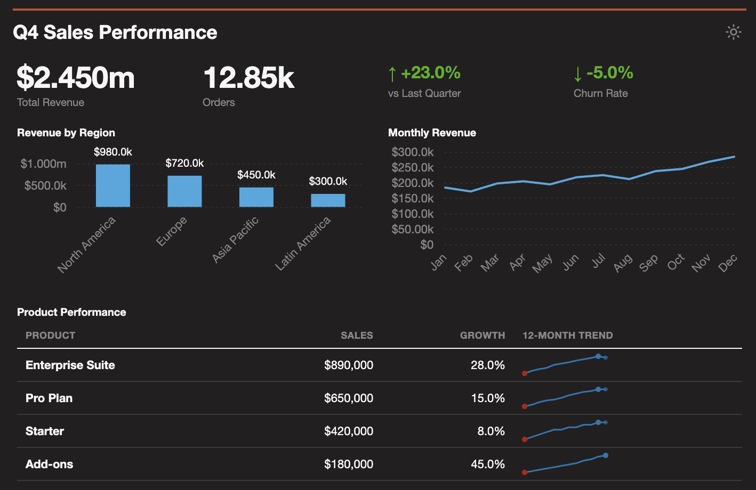Select the Starter row trend sparkline

coord(565,430)
